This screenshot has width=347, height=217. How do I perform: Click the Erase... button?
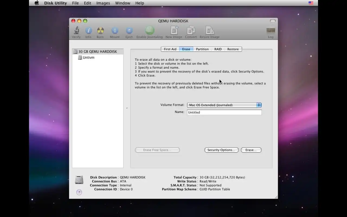pos(251,150)
